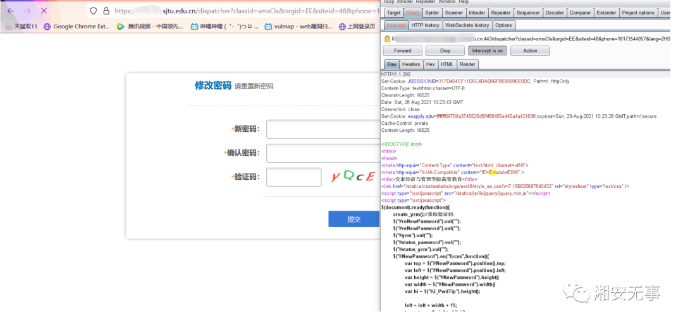Click the title tag line 安泰经济与管理学院高管教育

pyautogui.click(x=429, y=179)
